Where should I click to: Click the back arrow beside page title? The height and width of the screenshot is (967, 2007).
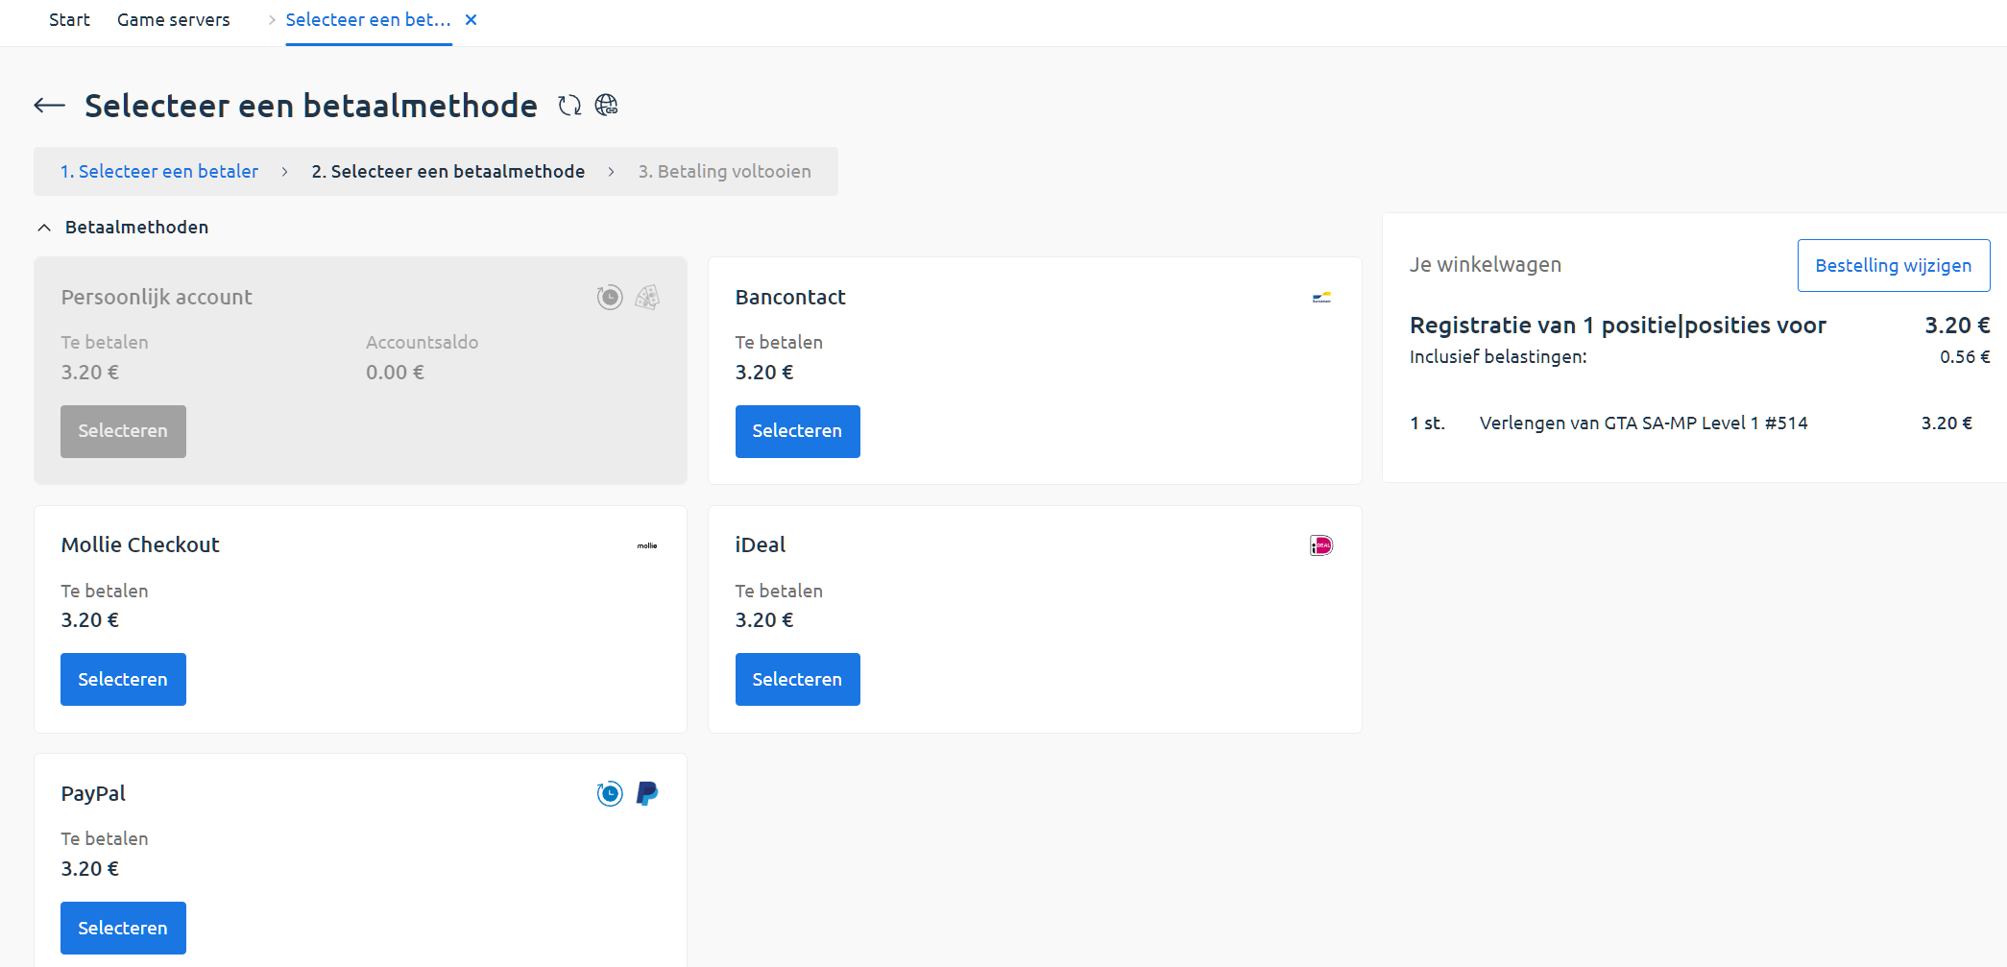[x=49, y=106]
